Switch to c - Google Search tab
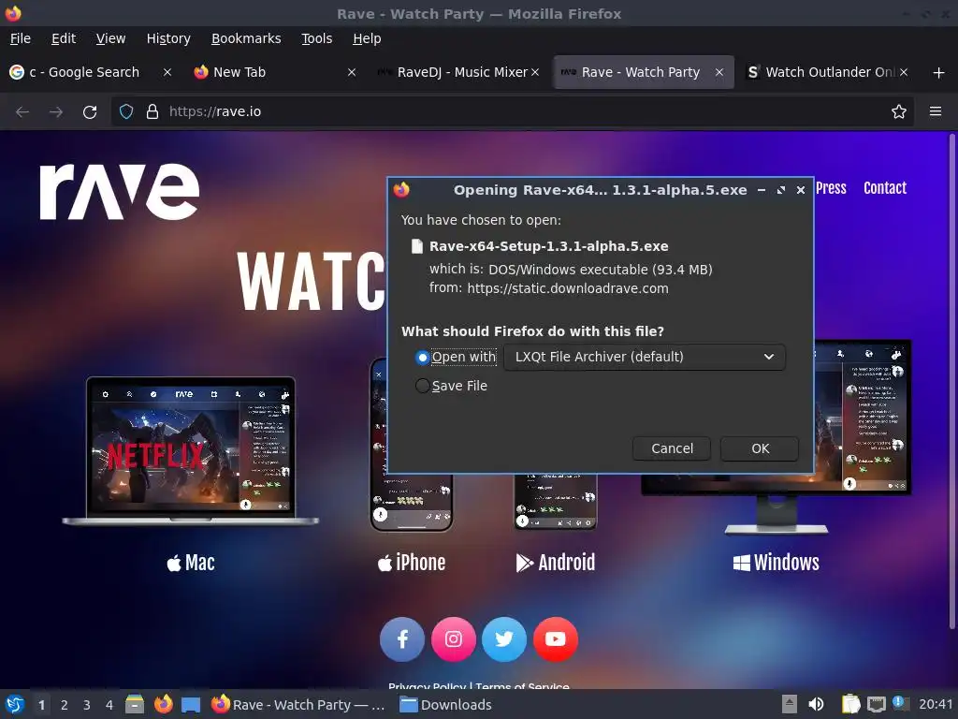Screen dimensions: 958x719 84,72
